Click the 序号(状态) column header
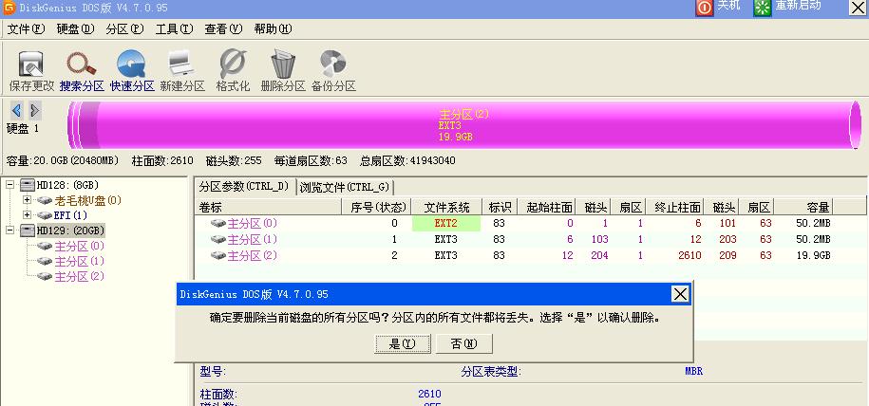This screenshot has height=406, width=869. (x=377, y=207)
